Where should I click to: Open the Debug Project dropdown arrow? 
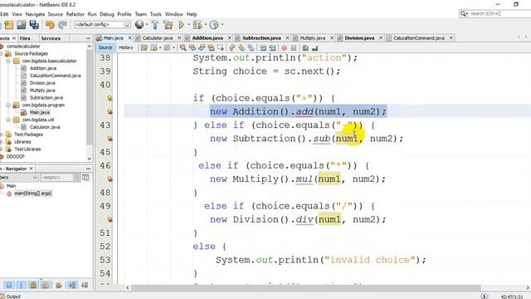tap(205, 25)
